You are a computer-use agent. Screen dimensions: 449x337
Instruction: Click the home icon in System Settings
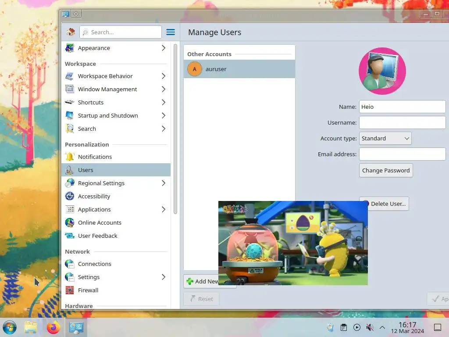click(71, 32)
